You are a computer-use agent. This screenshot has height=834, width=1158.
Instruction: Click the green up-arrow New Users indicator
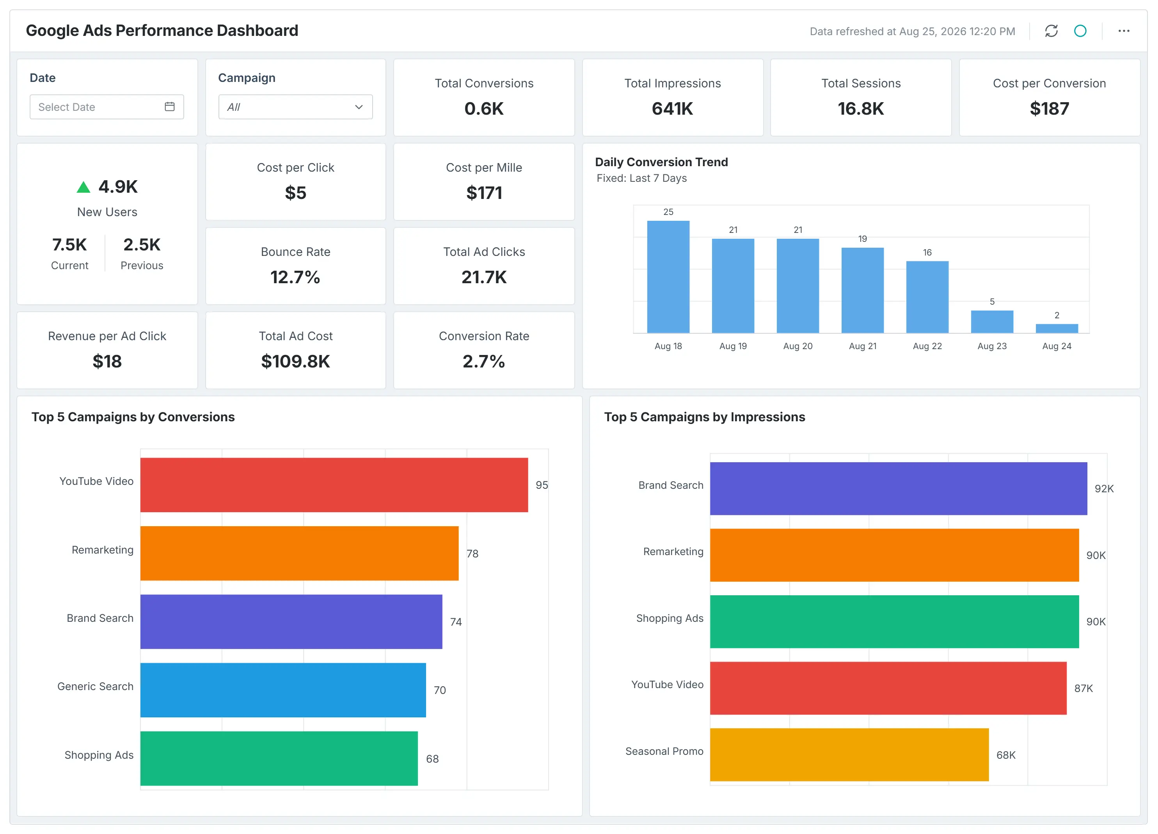pyautogui.click(x=83, y=187)
